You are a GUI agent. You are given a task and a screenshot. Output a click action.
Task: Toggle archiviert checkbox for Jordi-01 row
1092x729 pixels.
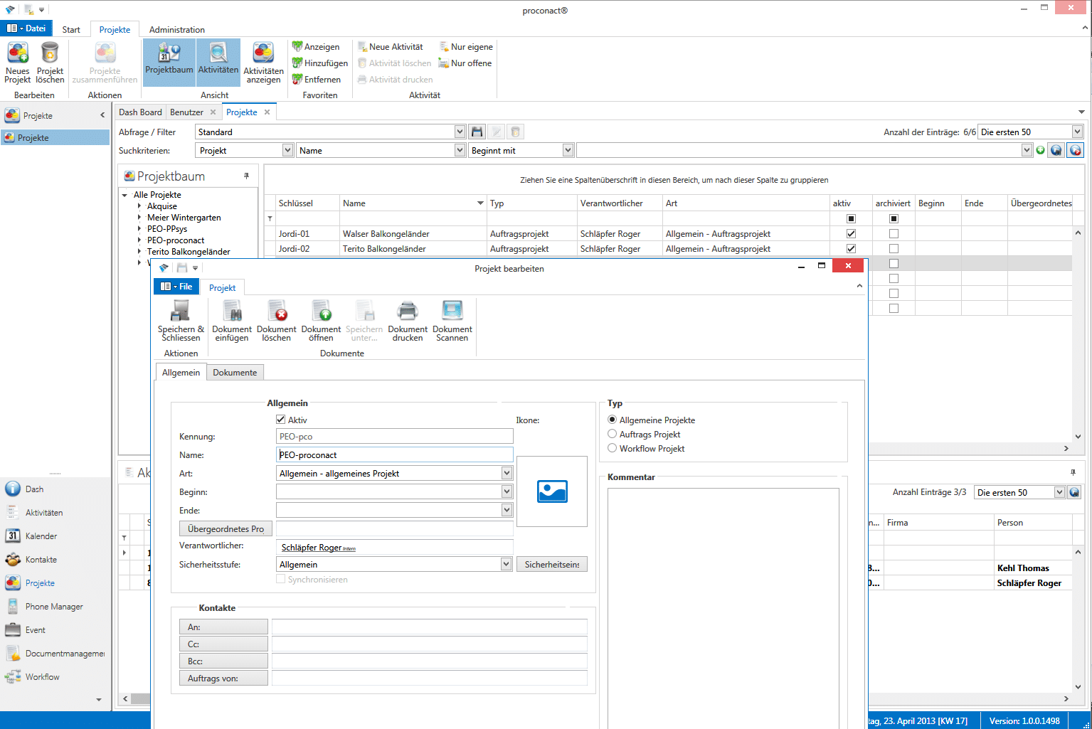894,233
